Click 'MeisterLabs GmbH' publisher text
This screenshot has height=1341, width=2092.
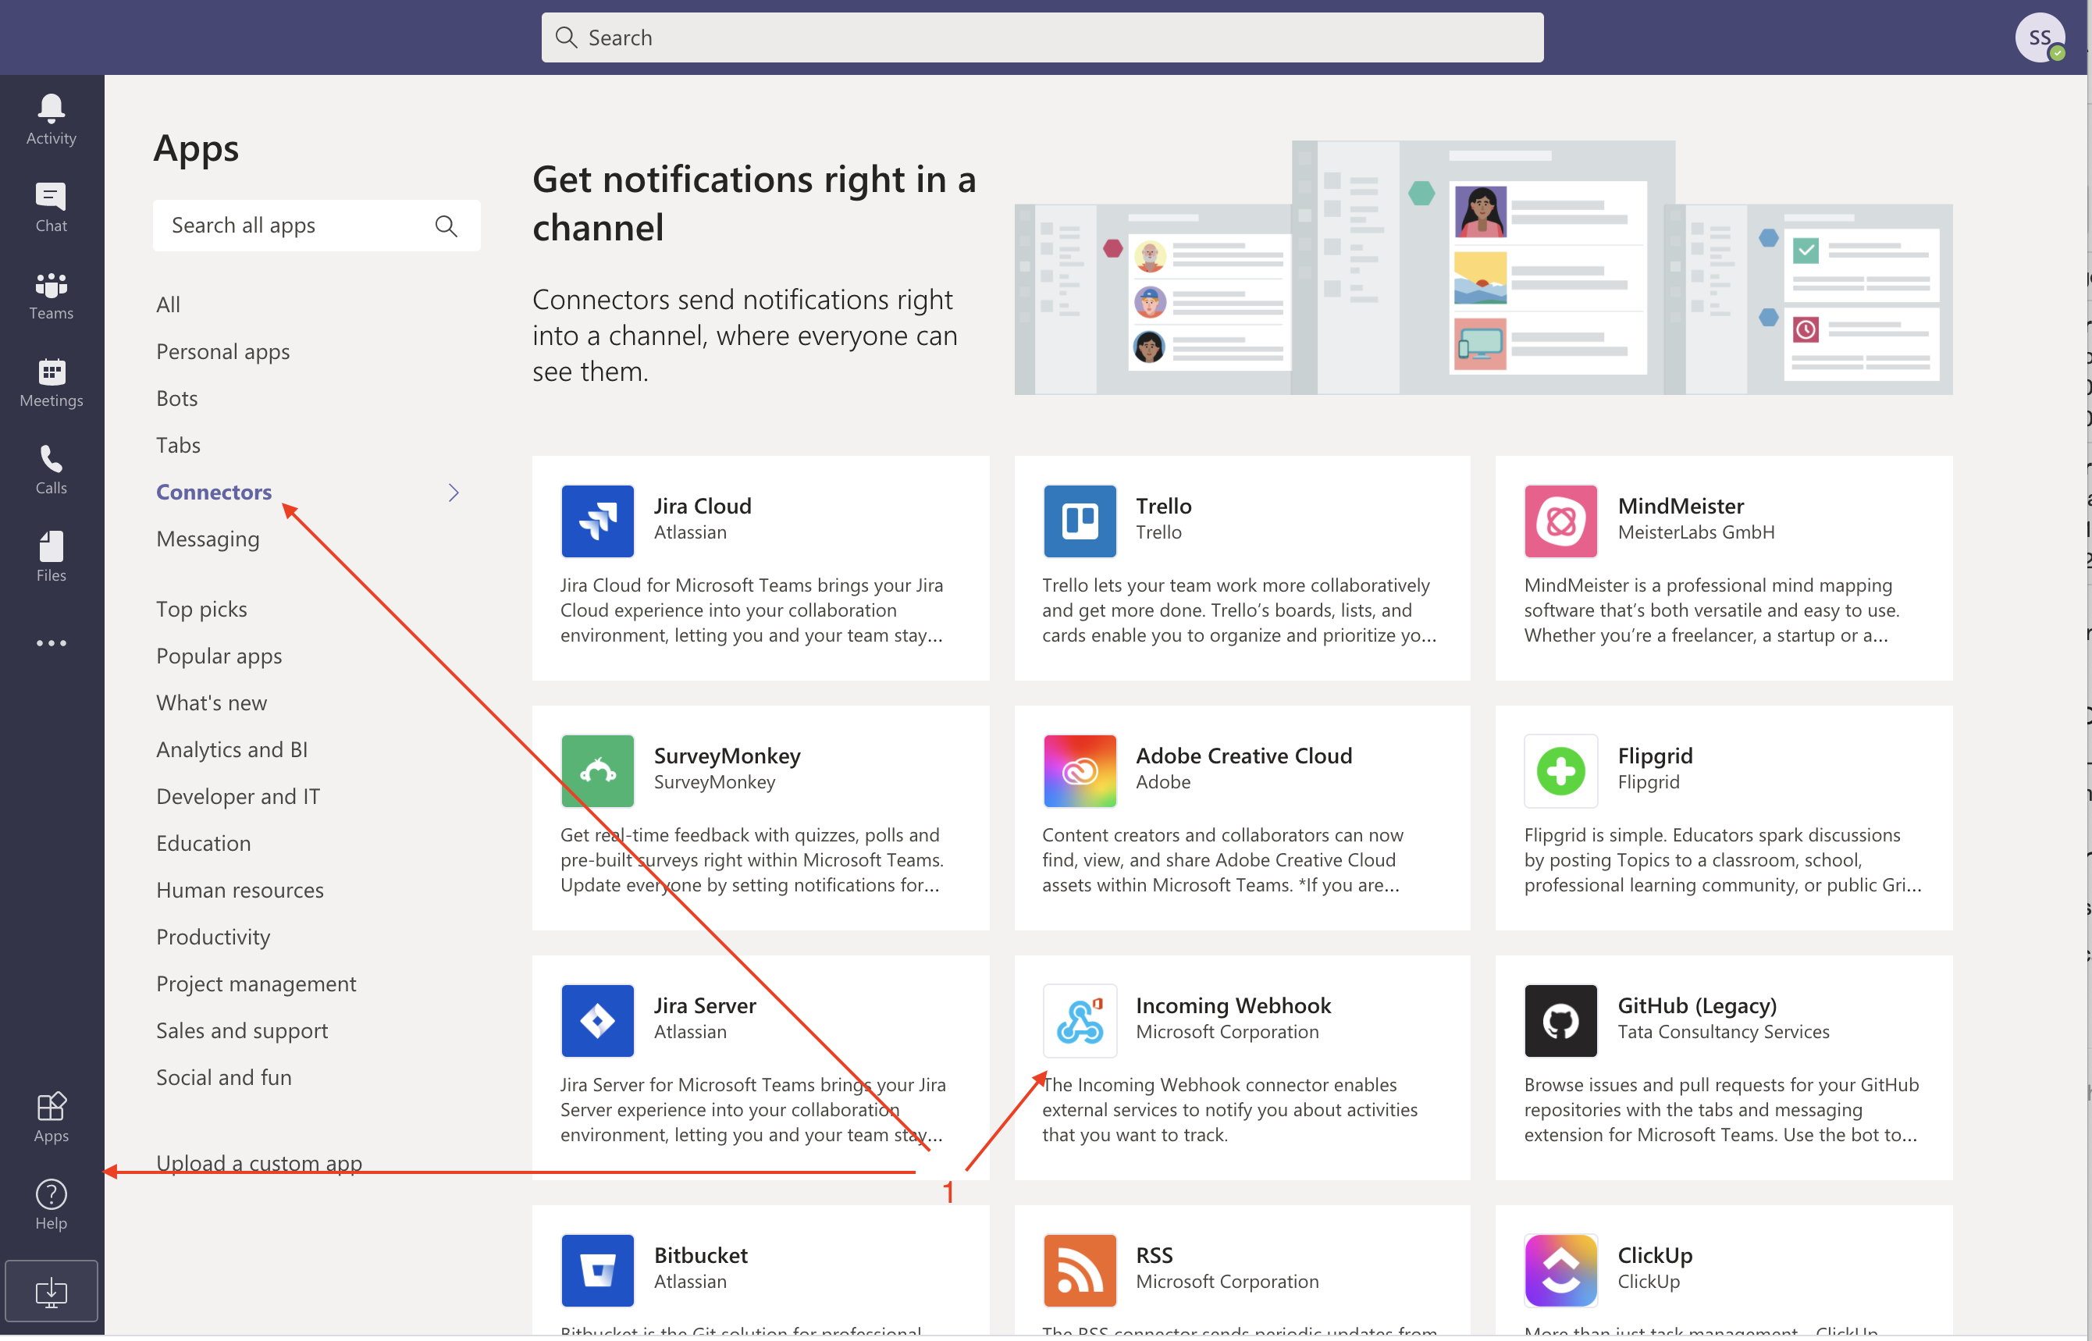(1695, 532)
